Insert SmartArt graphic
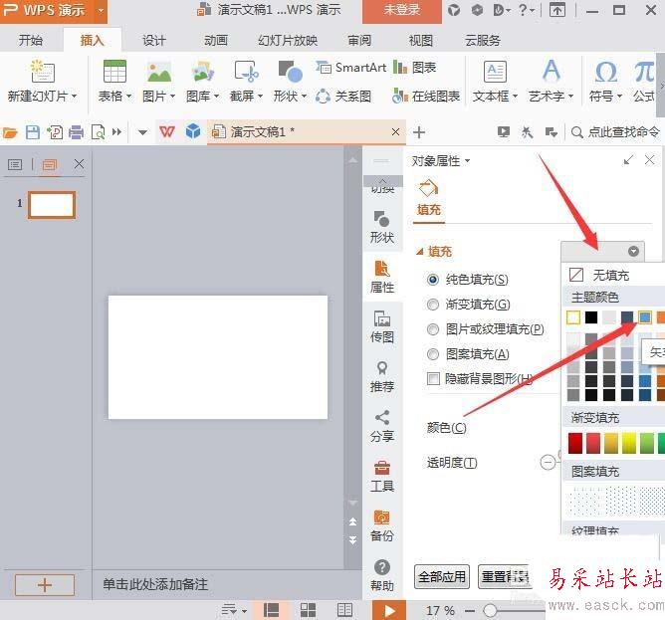Viewport: 665px width, 620px height. click(x=351, y=68)
